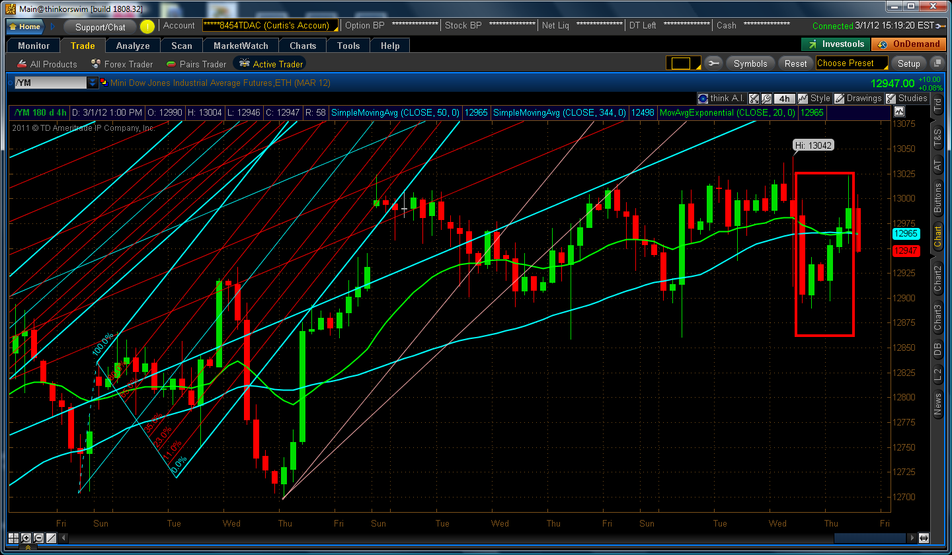The image size is (952, 555).
Task: Toggle the News side panel
Action: point(937,404)
